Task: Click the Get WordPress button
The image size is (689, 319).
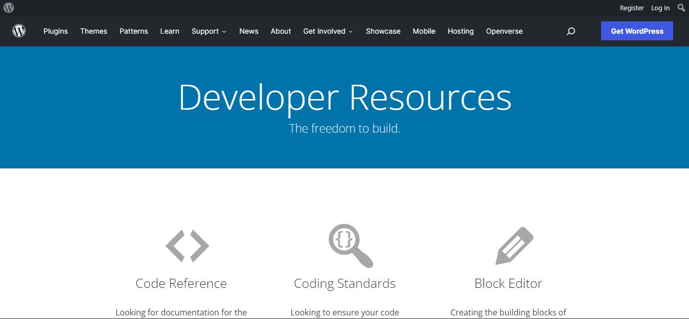Action: (637, 31)
